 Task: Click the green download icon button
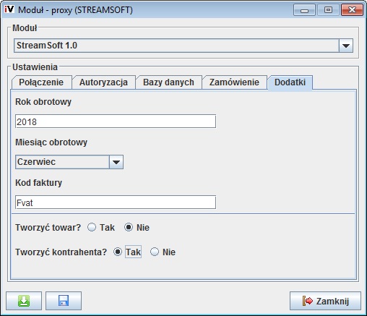24,301
